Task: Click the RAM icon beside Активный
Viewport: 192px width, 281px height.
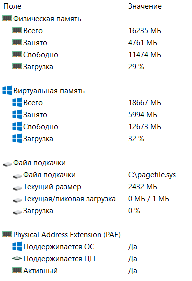Action: click(x=17, y=270)
